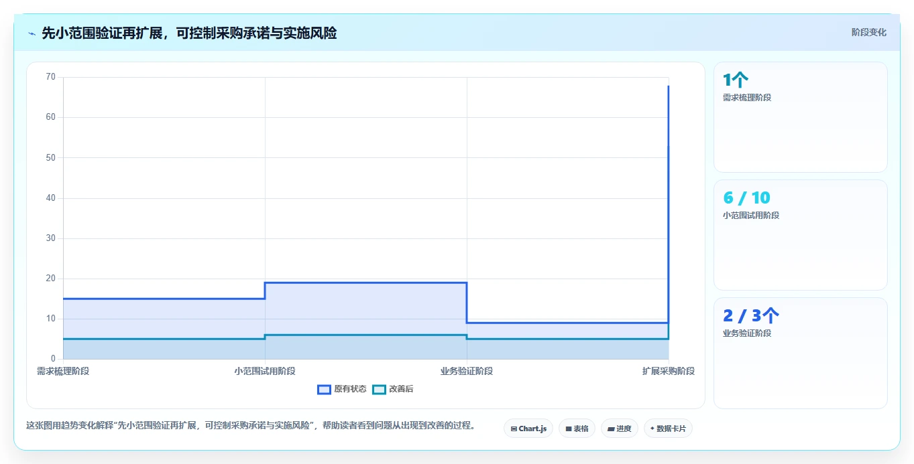914x464 pixels.
Task: Click the 业务验证阶段 x-axis label
Action: pyautogui.click(x=467, y=371)
